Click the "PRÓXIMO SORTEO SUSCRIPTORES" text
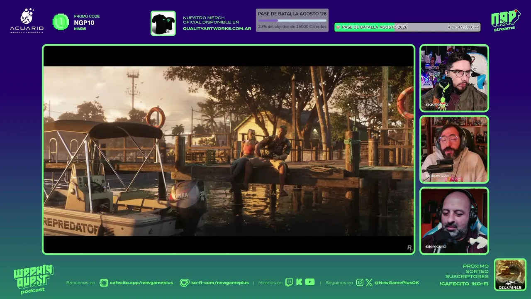 (x=467, y=271)
